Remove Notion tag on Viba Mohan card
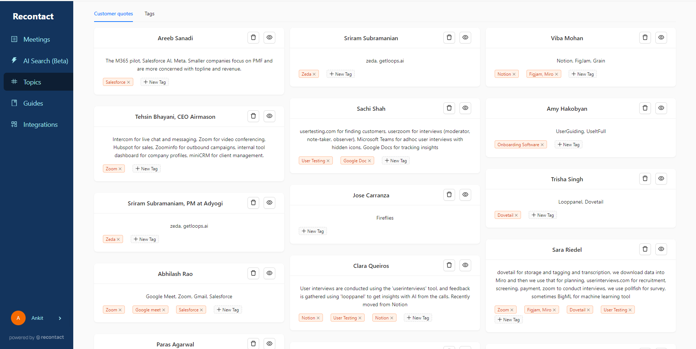Screen dimensions: 696x349 [514, 74]
